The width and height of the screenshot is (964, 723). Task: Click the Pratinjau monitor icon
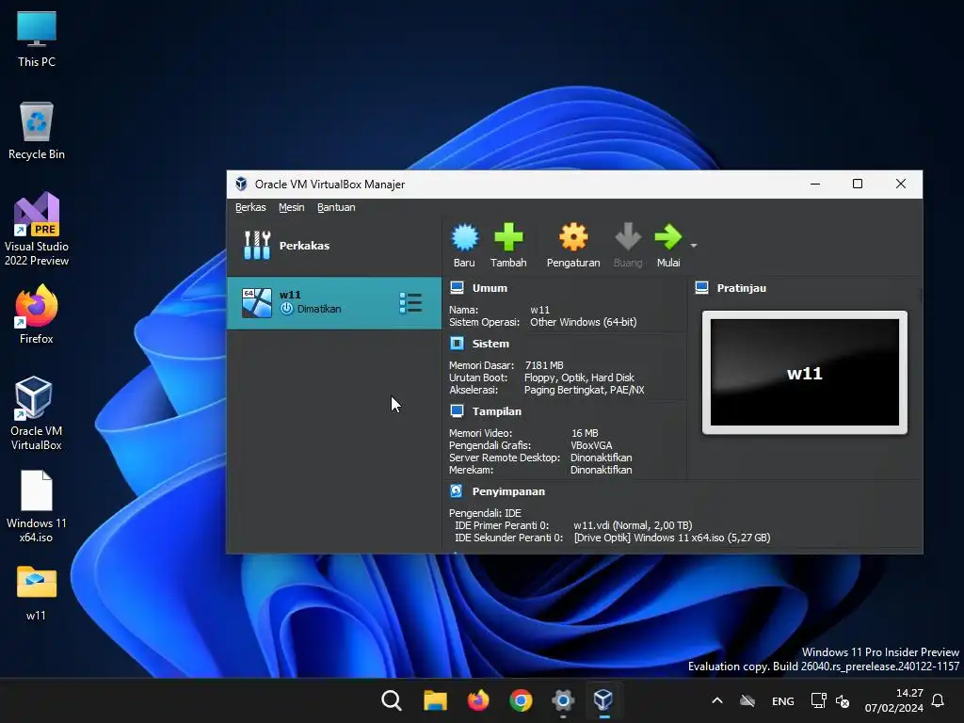coord(701,287)
